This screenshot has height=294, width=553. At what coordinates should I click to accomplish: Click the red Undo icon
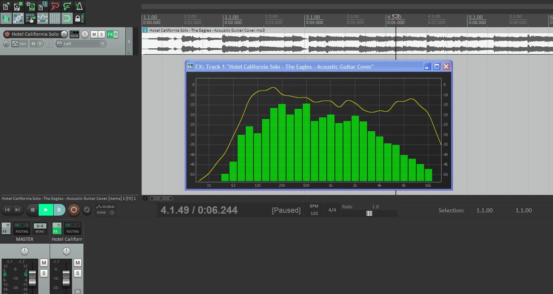55,6
